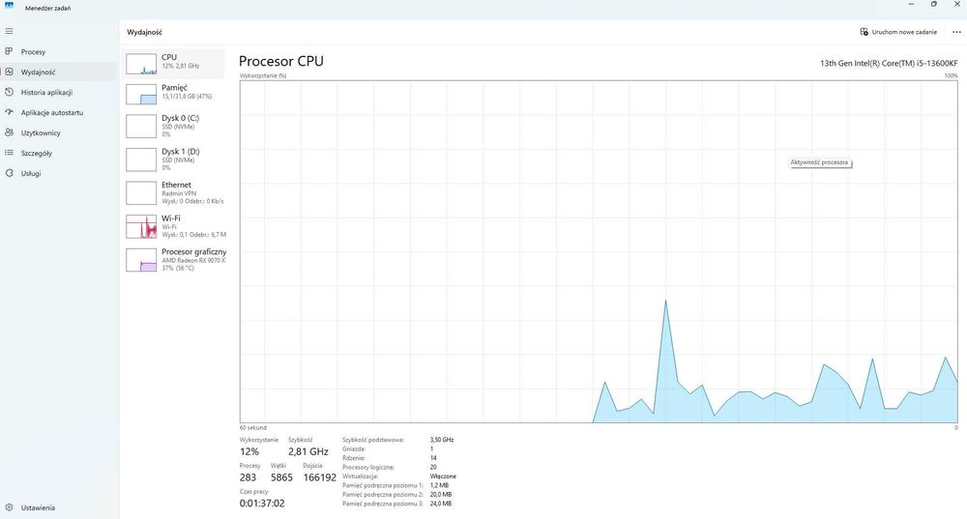The height and width of the screenshot is (519, 967).
Task: Click the Ustawienia gear icon
Action: click(x=10, y=507)
